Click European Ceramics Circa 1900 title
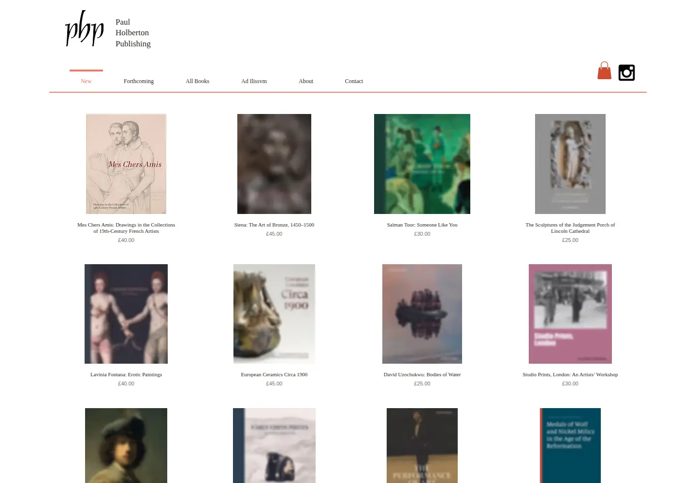Screen dimensions: 696x483 point(274,374)
